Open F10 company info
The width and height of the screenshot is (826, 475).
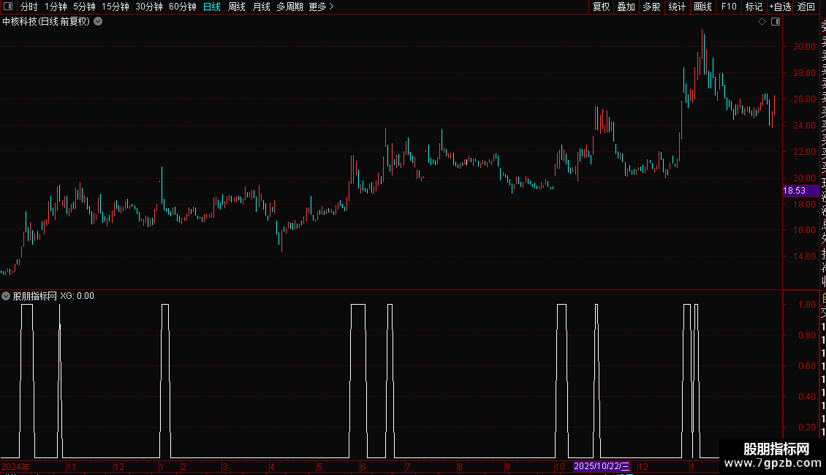click(729, 7)
